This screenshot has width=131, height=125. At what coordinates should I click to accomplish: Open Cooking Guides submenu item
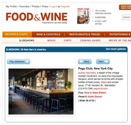[90, 40]
